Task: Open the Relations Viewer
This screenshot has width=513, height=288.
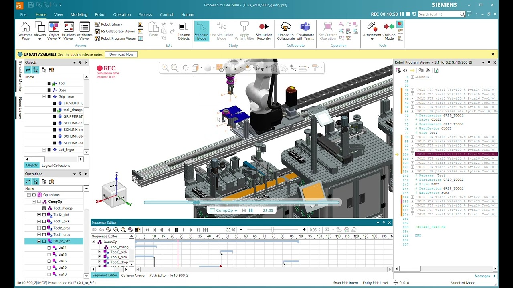Action: [x=69, y=31]
